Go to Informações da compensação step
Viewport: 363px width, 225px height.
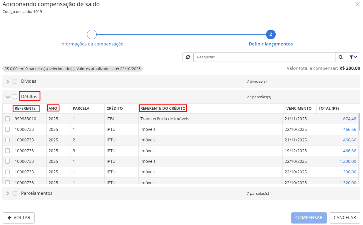point(92,44)
